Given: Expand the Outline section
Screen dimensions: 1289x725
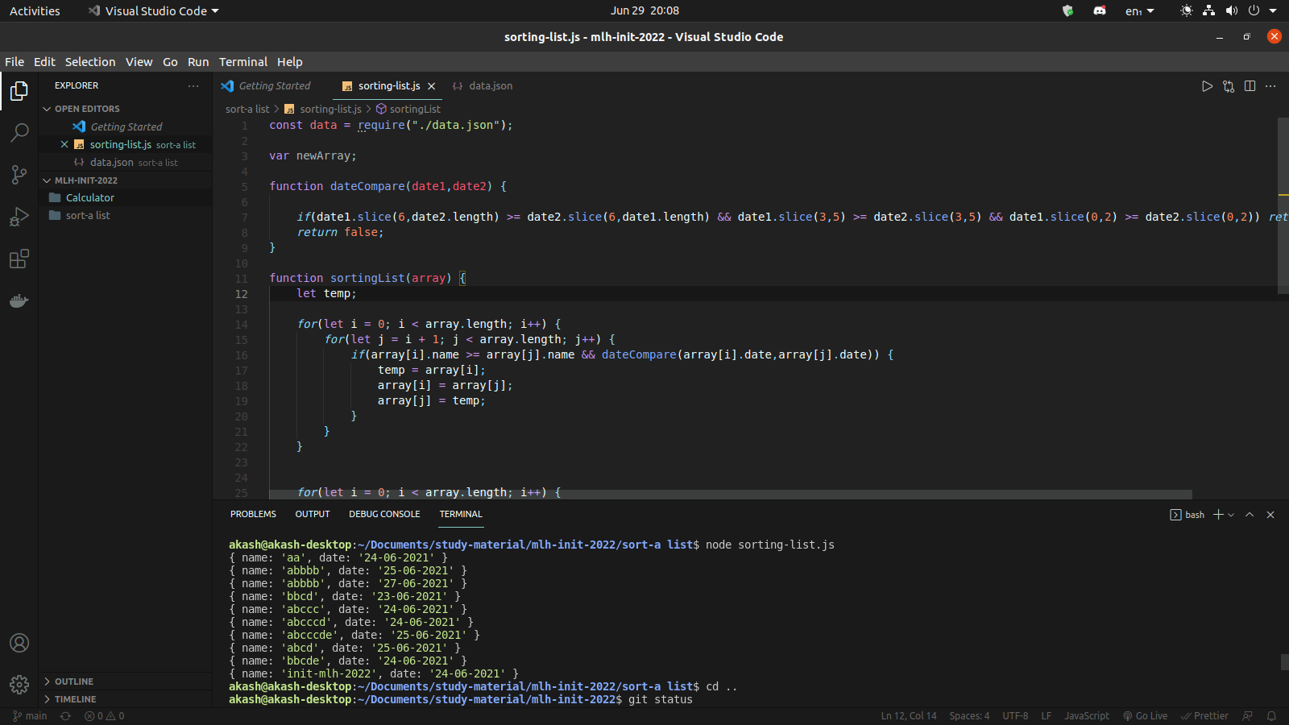Looking at the screenshot, I should coord(126,681).
